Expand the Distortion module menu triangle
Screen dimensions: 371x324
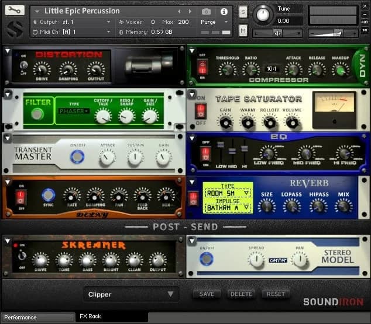pyautogui.click(x=8, y=51)
